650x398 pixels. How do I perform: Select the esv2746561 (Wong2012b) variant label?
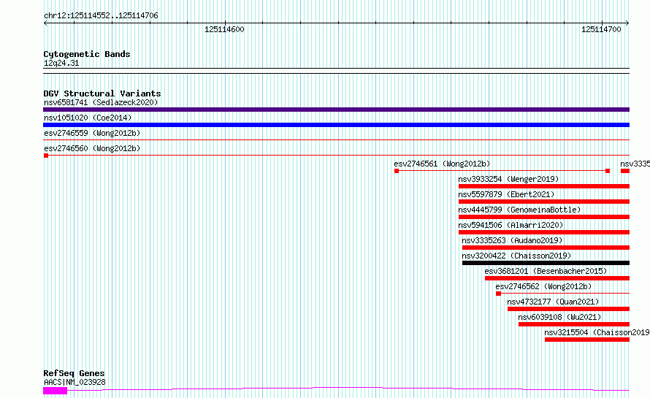point(442,164)
